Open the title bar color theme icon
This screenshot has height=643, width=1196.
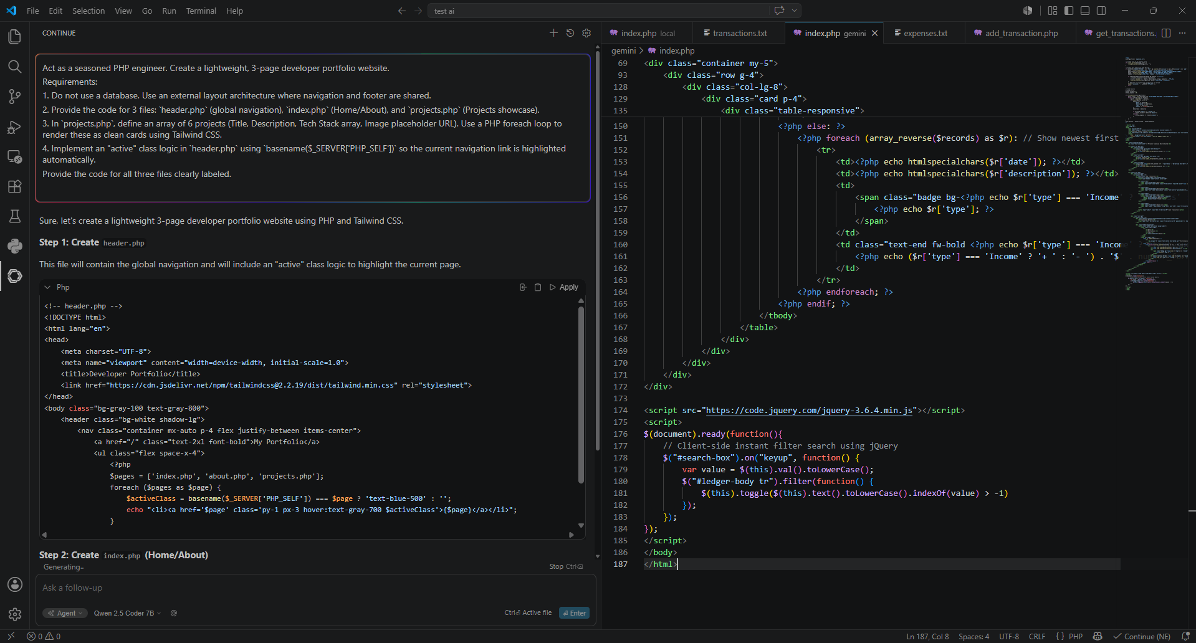[x=1028, y=11]
